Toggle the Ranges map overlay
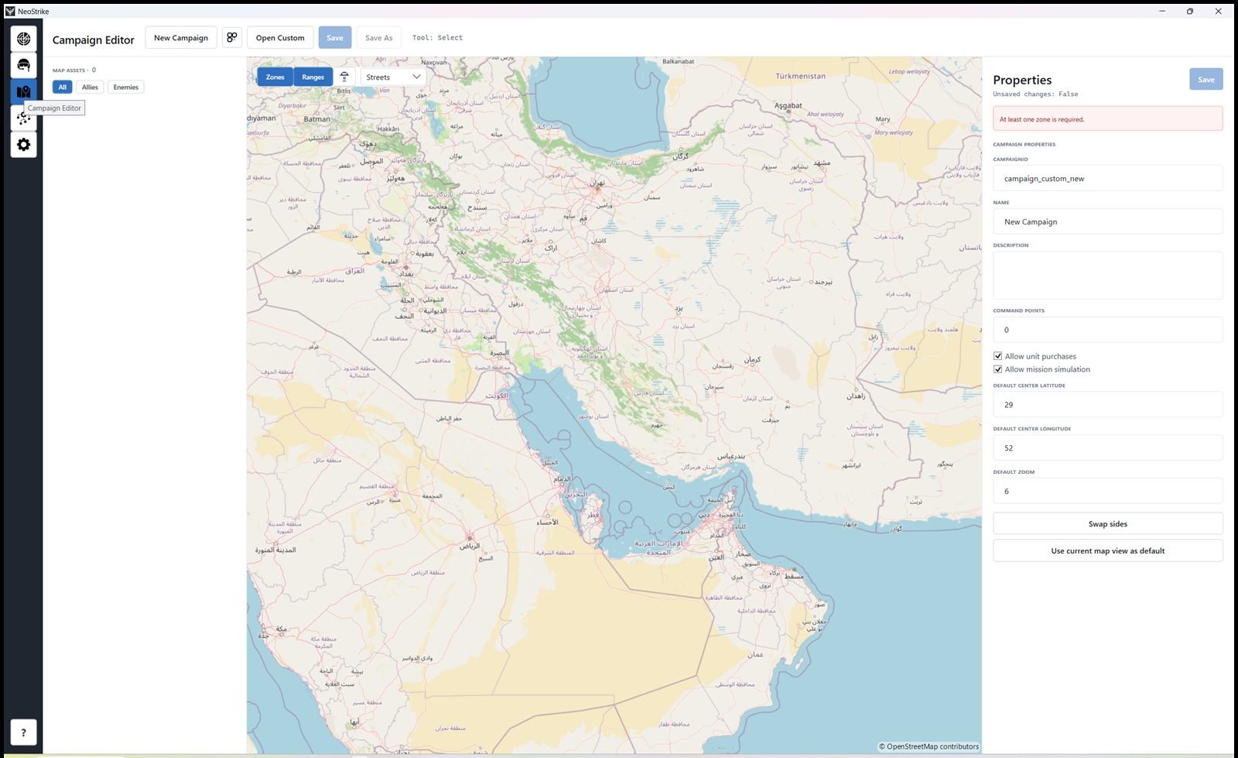The height and width of the screenshot is (758, 1238). 313,77
